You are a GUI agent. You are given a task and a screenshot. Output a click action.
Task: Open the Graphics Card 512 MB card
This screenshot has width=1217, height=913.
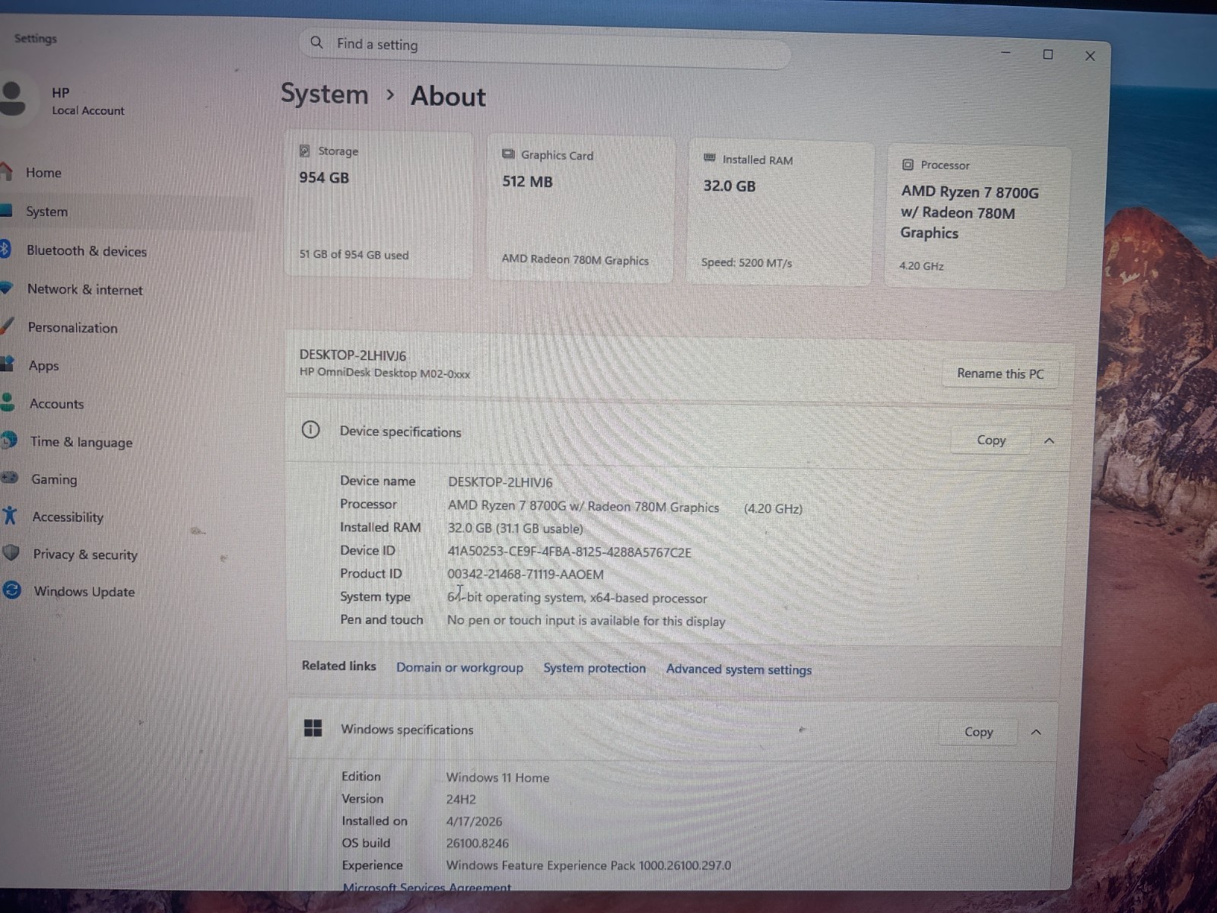[580, 209]
